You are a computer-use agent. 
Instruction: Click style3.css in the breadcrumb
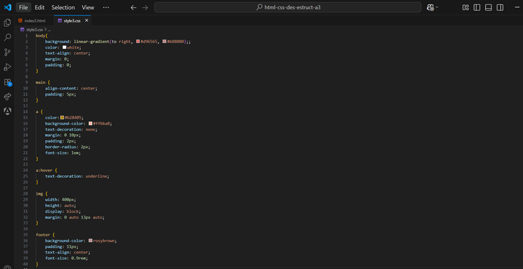point(34,29)
